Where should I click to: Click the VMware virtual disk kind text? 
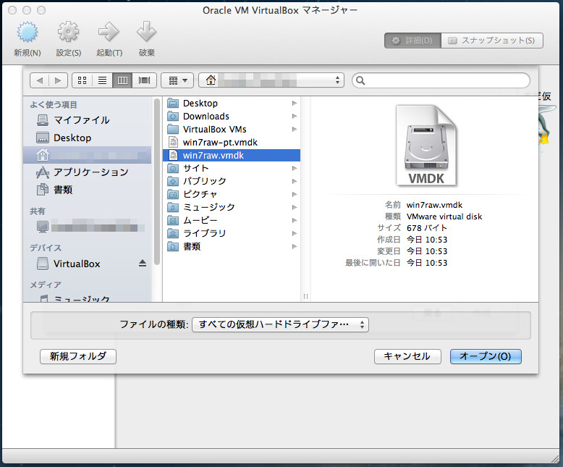(x=444, y=216)
